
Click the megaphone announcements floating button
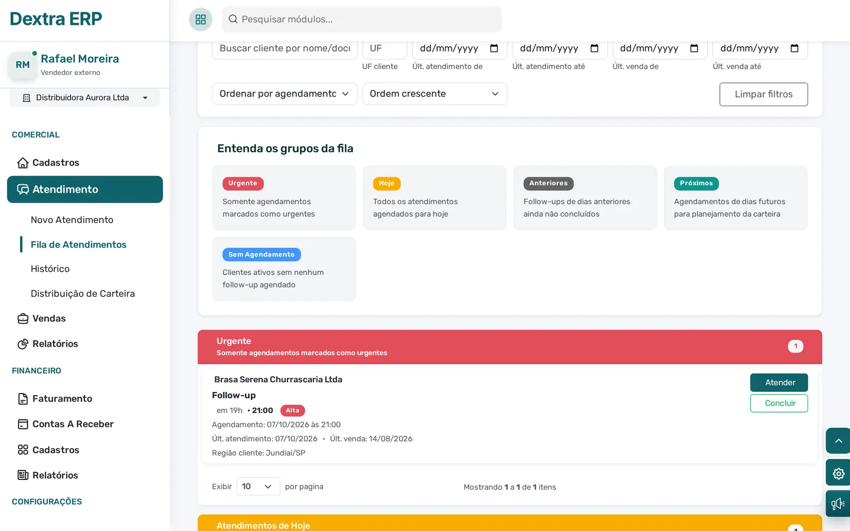(x=838, y=503)
